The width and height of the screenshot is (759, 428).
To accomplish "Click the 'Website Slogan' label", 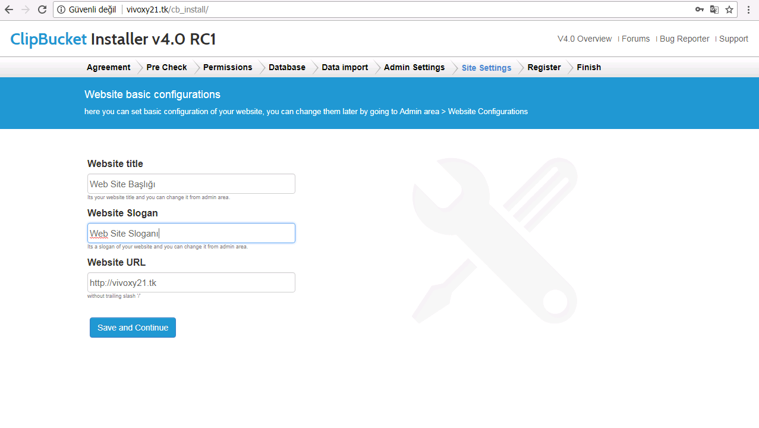I will pyautogui.click(x=122, y=213).
